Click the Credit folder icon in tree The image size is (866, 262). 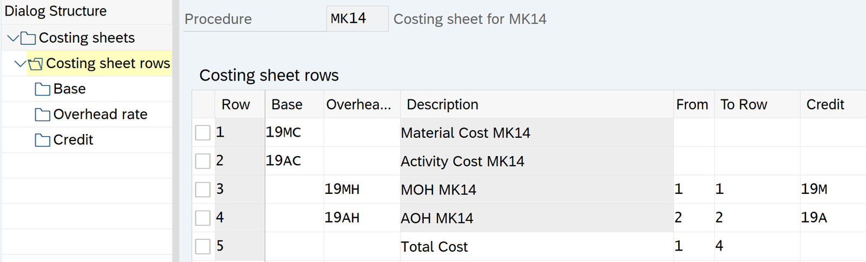click(x=42, y=140)
